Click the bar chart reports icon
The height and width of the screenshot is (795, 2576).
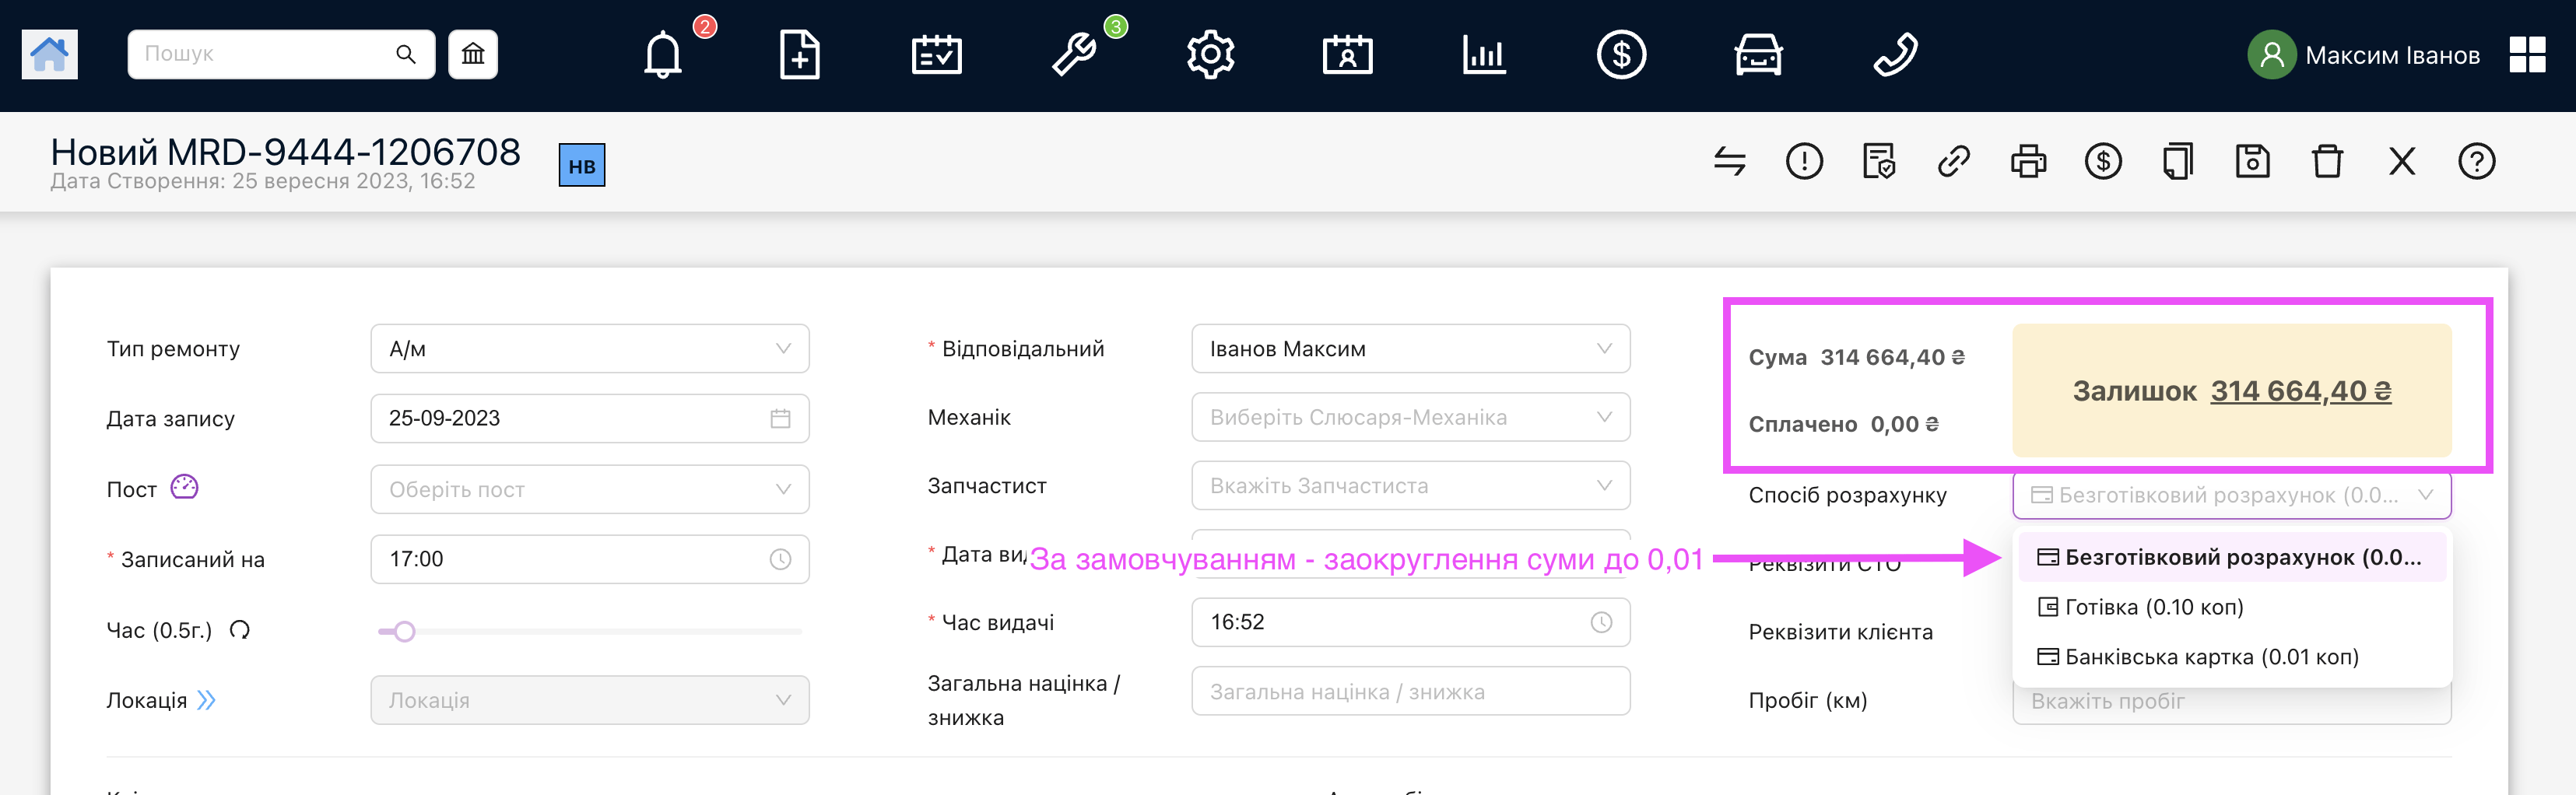(x=1484, y=55)
